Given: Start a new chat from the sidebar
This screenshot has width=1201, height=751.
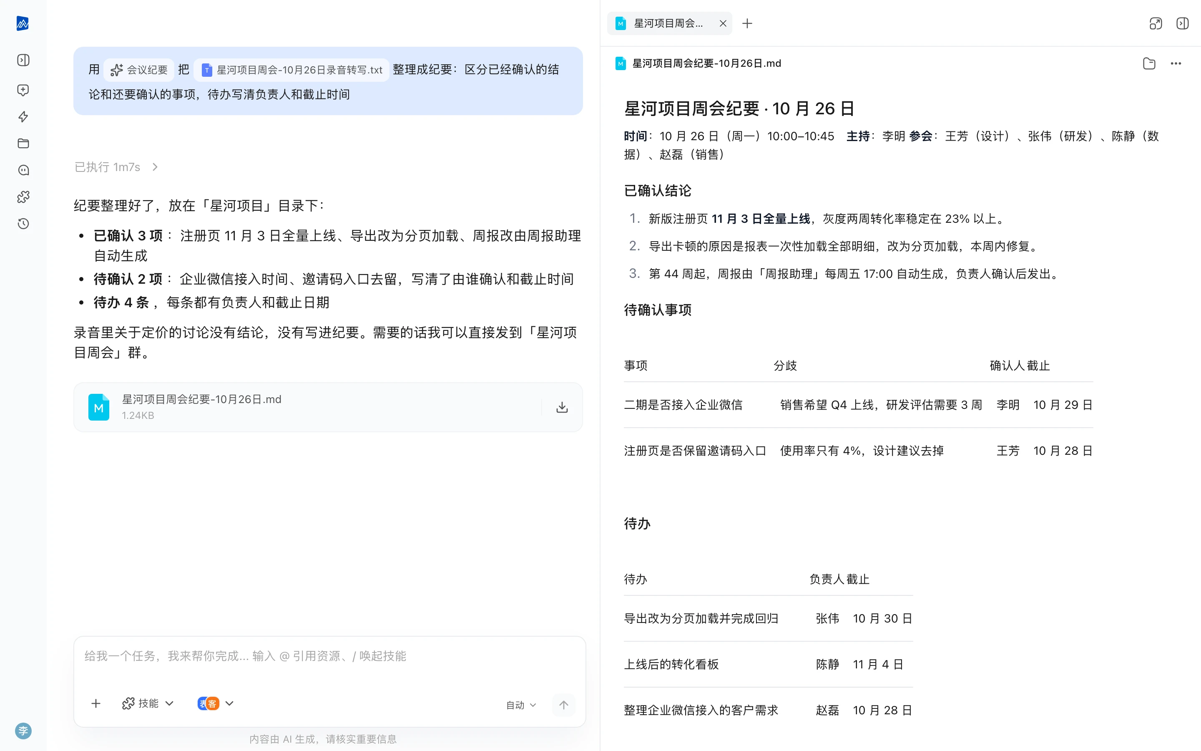Looking at the screenshot, I should click(23, 90).
